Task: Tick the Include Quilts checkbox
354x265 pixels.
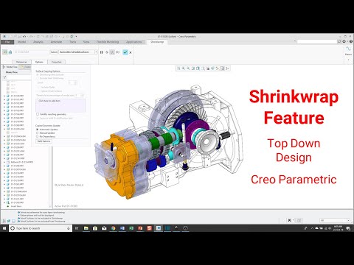Action: [39, 87]
